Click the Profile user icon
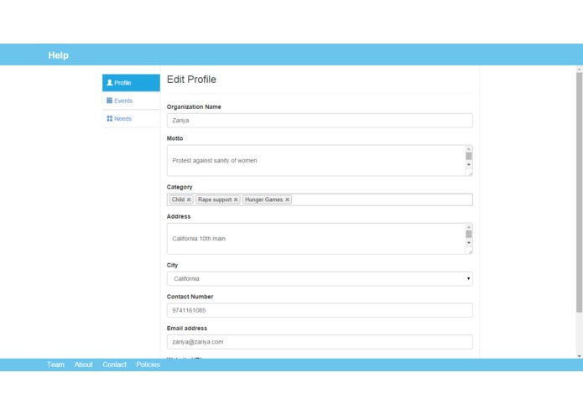Screen dimensions: 583x414 coord(110,82)
